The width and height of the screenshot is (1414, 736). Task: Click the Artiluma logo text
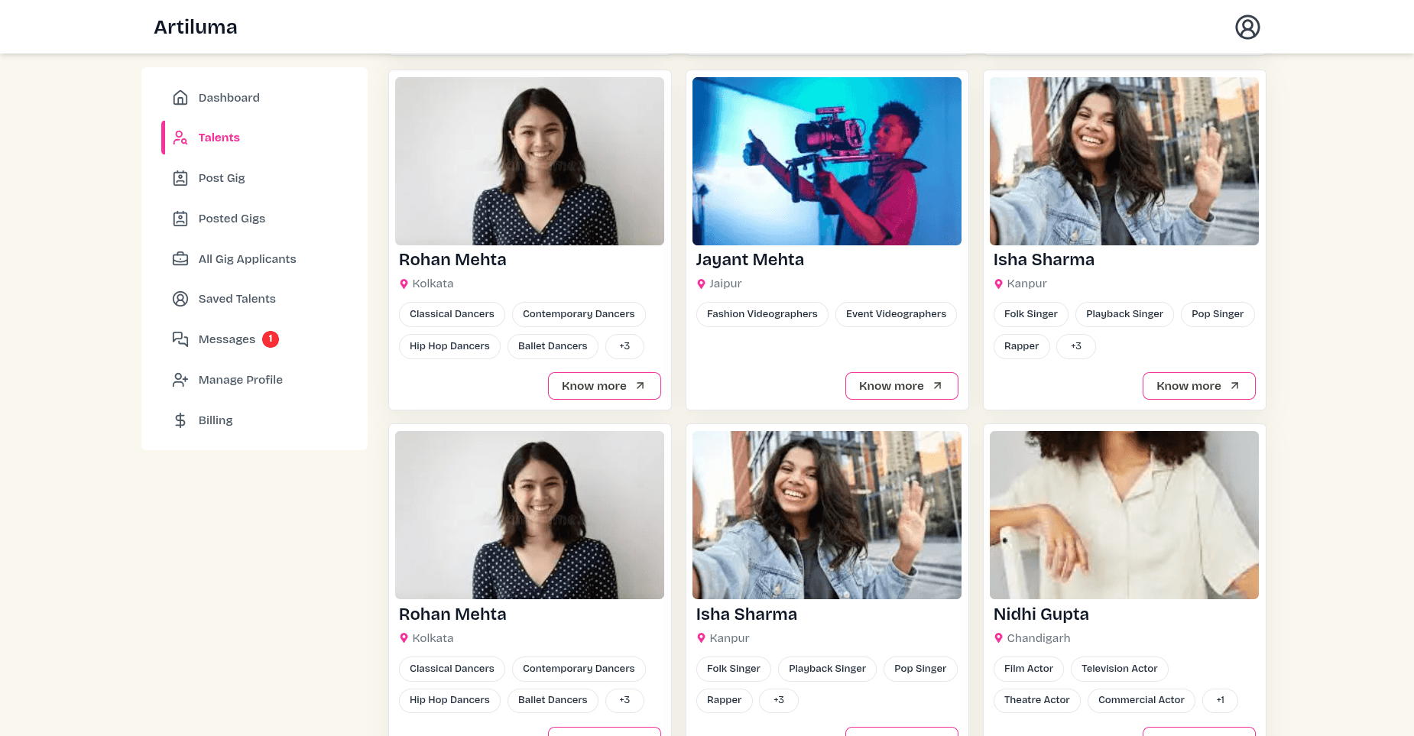click(x=196, y=28)
